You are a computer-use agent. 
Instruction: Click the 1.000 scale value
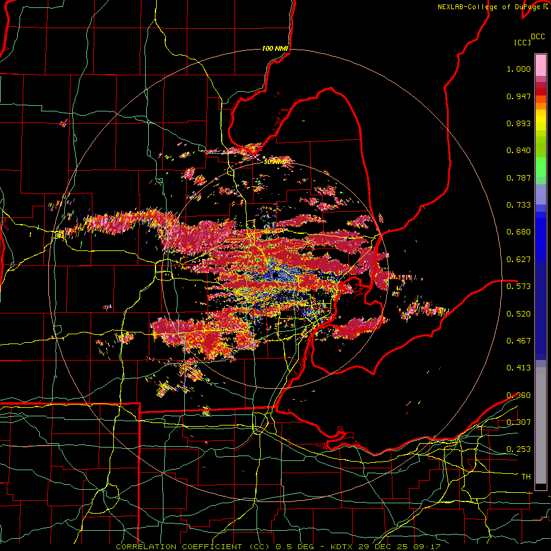tap(519, 69)
